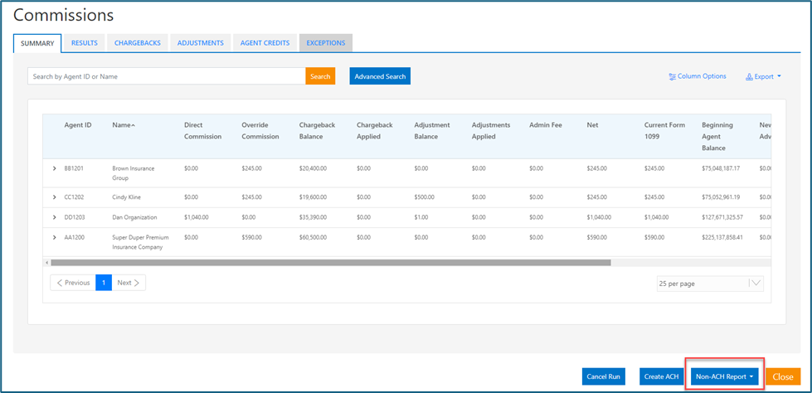Select the Adjustments tab

[x=201, y=43]
